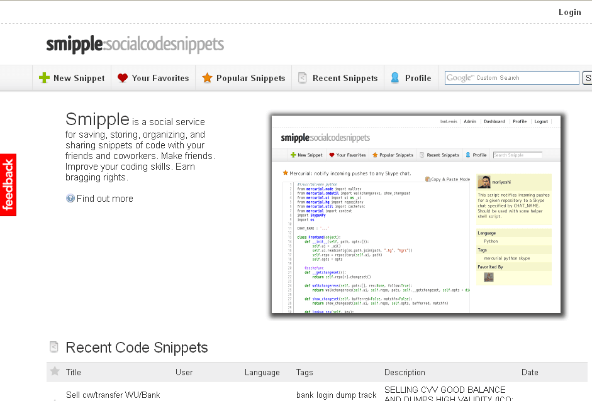Click the "Recent Code Snippets" heading
The image size is (592, 401).
click(137, 348)
